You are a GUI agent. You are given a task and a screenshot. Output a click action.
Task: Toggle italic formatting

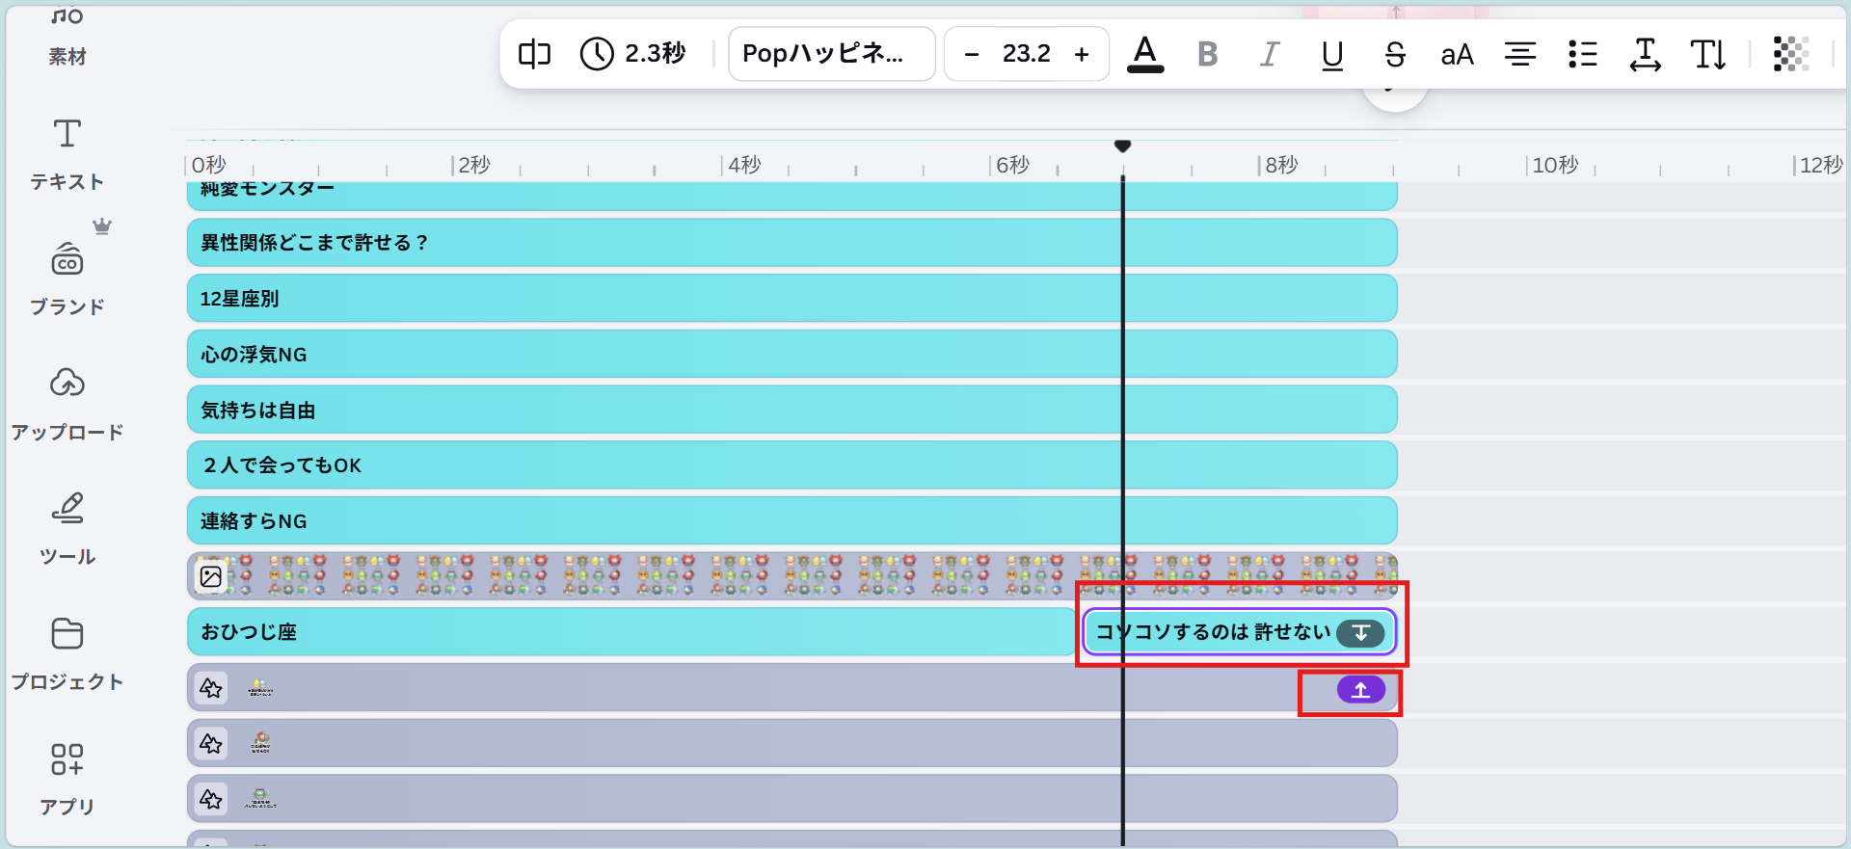pyautogui.click(x=1270, y=54)
